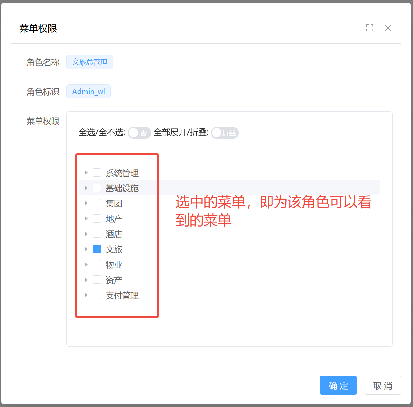Click the 确定 confirm button
Screen dimensions: 413x407
[x=338, y=385]
